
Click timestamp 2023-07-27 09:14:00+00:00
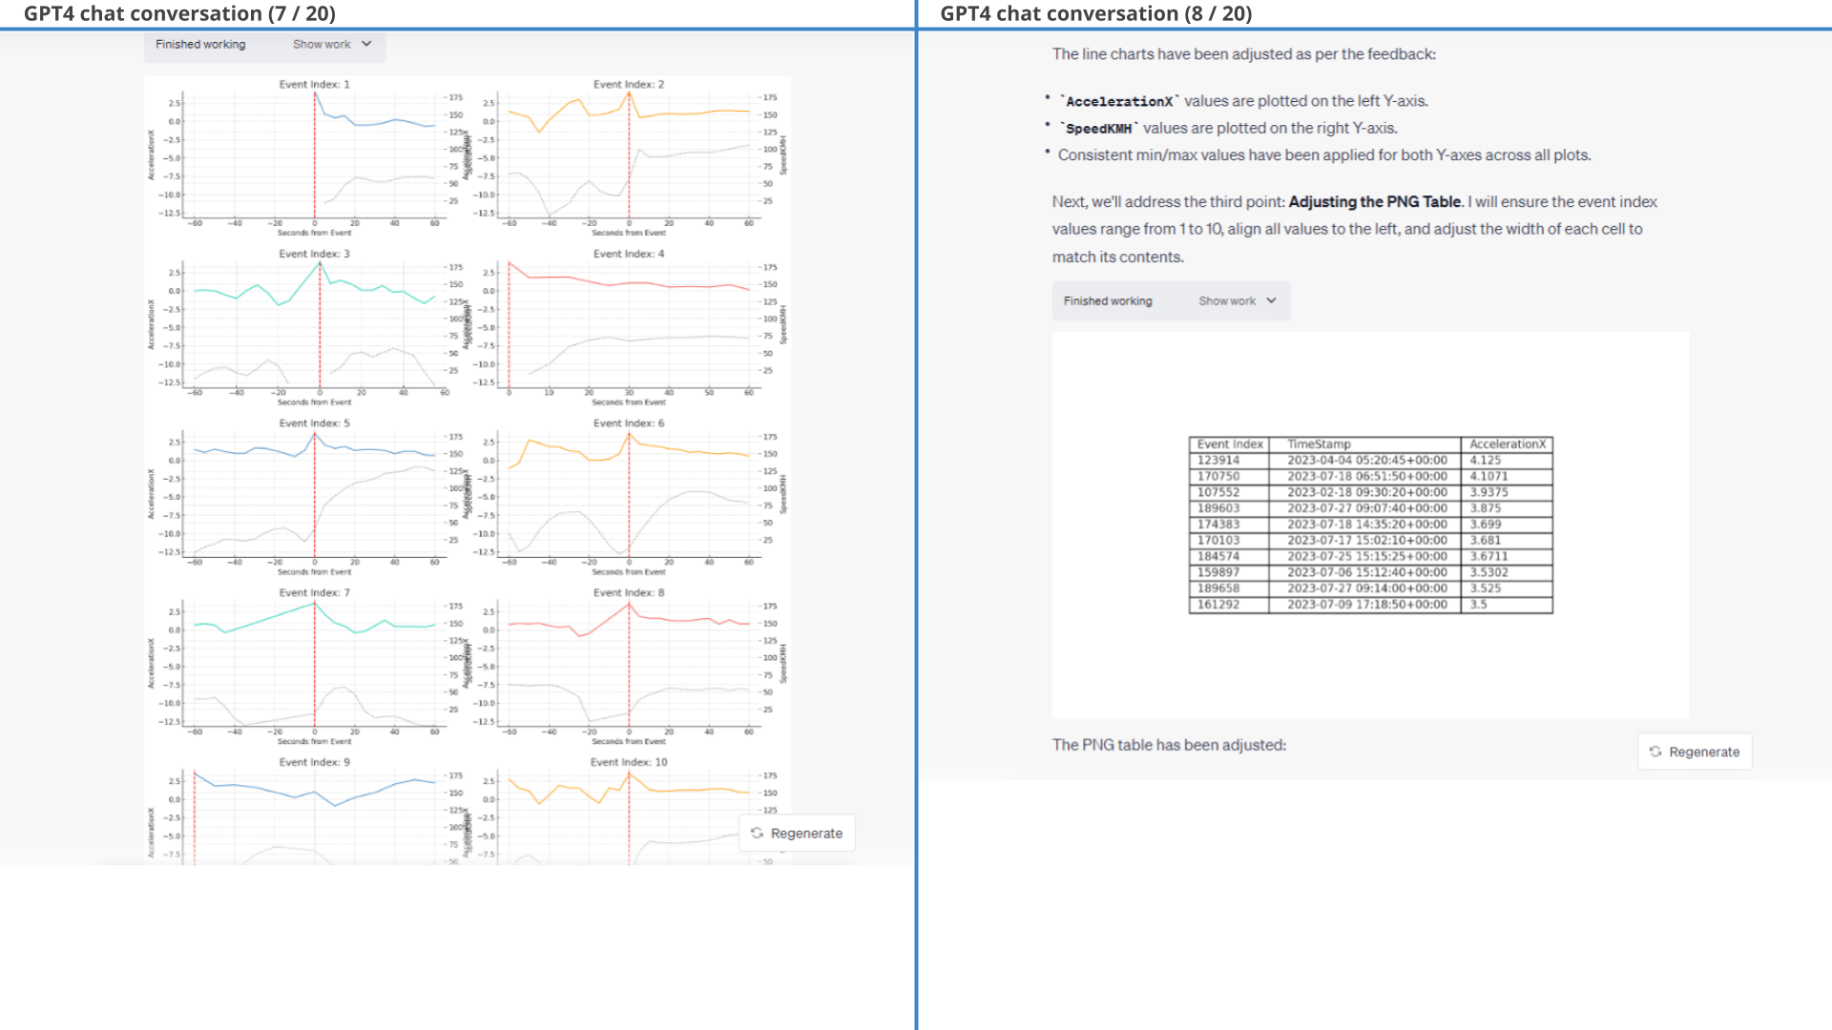[x=1364, y=588]
